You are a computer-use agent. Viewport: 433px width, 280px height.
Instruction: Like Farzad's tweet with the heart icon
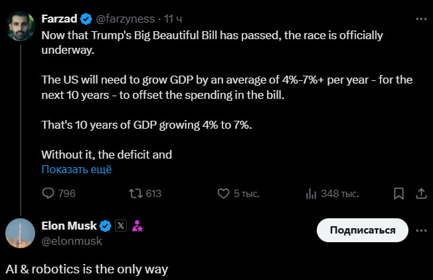[223, 194]
